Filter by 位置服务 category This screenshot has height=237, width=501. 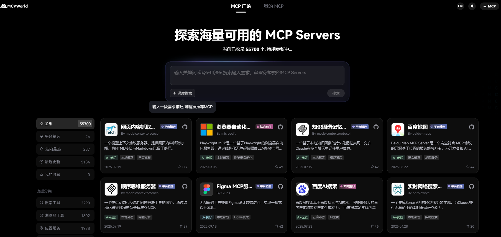pyautogui.click(x=65, y=228)
